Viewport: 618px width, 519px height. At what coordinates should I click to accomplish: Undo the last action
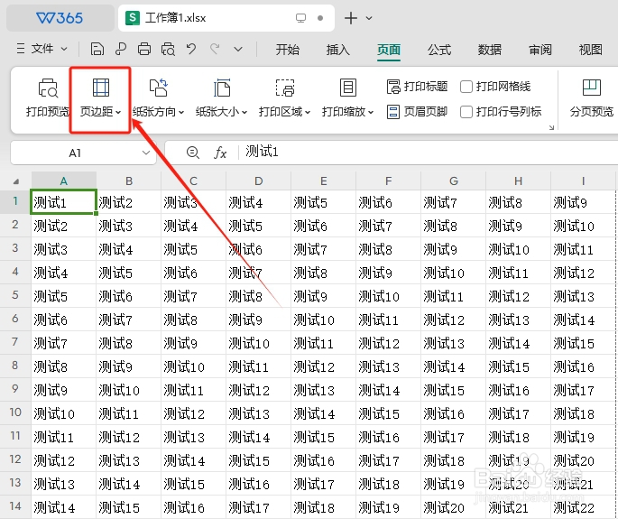[191, 50]
